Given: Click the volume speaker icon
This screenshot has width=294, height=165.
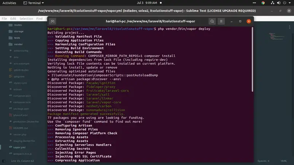Looking at the screenshot, I should pyautogui.click(x=279, y=3).
